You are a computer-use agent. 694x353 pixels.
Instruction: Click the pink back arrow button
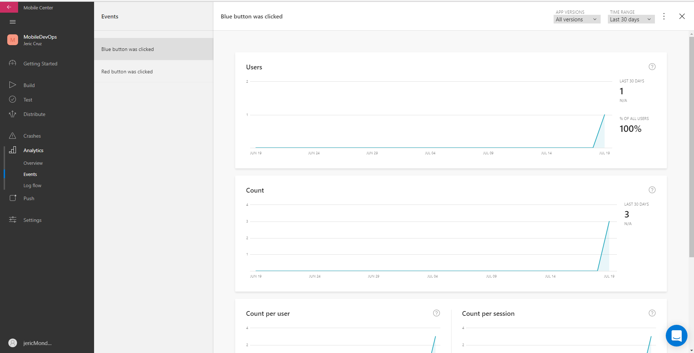9,7
